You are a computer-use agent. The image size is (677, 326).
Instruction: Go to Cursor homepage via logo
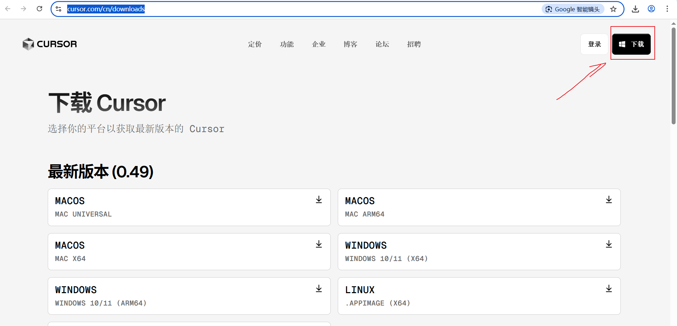(x=50, y=44)
